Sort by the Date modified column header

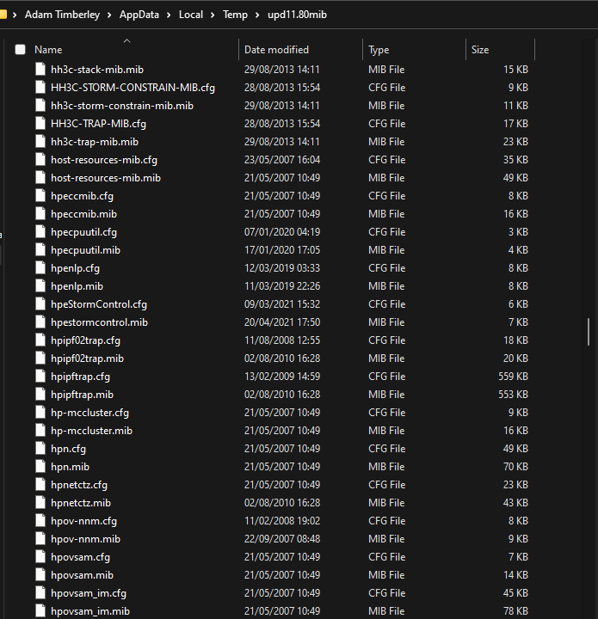[276, 50]
